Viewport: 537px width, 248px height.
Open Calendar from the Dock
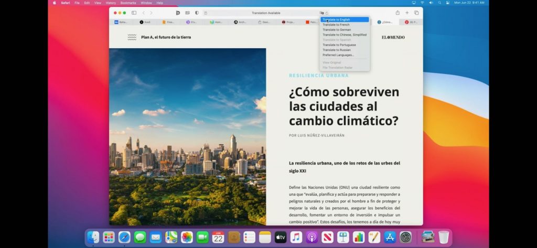tap(218, 237)
